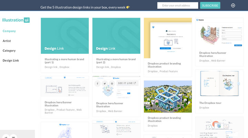Open the orange circle Dropbox illustration thumbnail
Viewport: 248px width, 138px height.
tap(219, 128)
